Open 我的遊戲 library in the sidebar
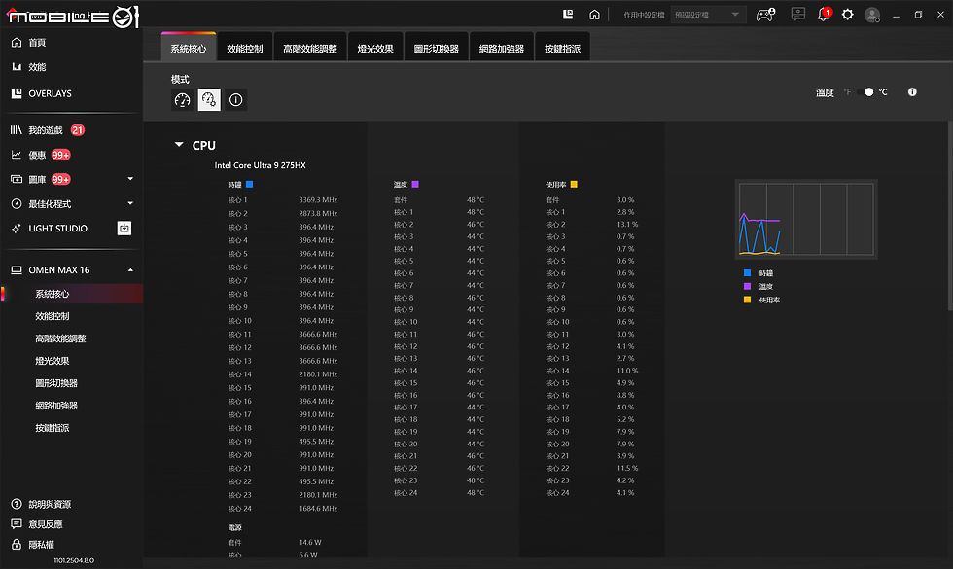 (x=47, y=130)
